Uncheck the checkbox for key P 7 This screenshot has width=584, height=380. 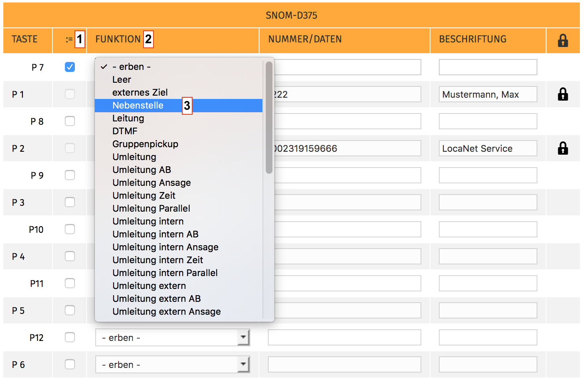click(70, 67)
